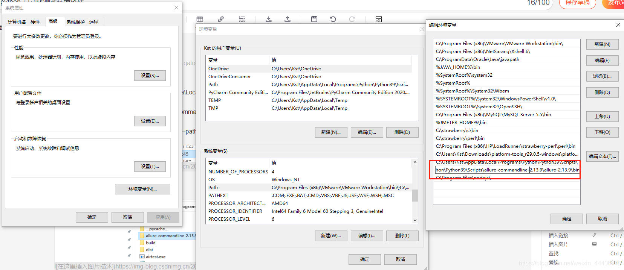The width and height of the screenshot is (624, 270).
Task: Select the PATHEXT system variable row
Action: 309,196
